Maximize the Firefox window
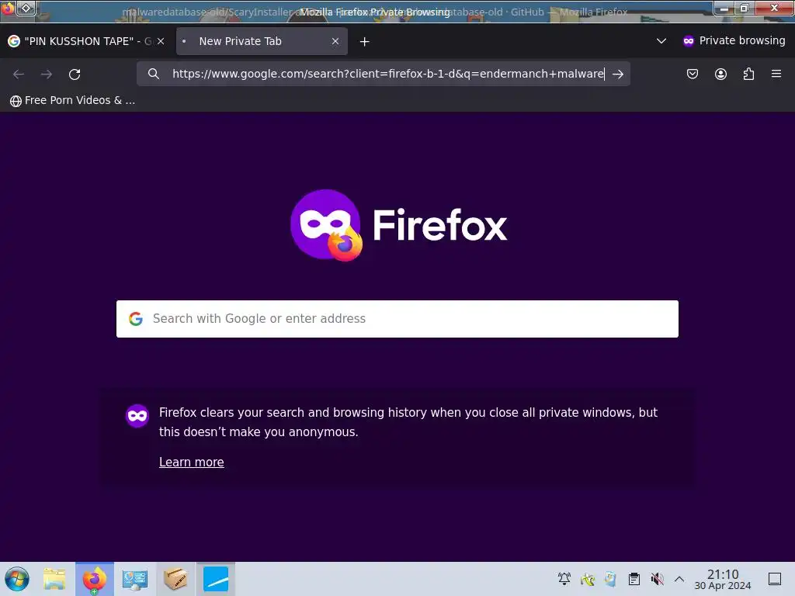Screen dimensions: 795x596 [745, 8]
